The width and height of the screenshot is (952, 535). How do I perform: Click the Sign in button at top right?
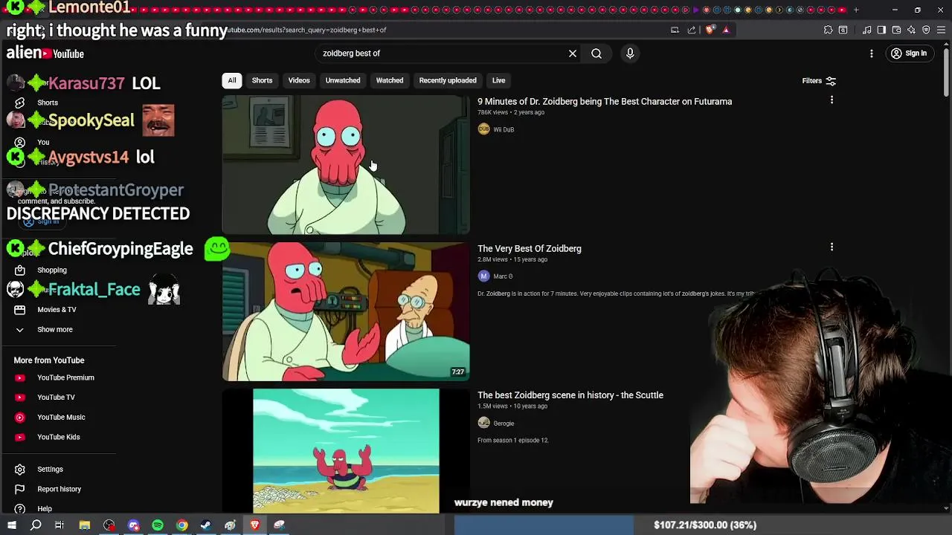(909, 53)
